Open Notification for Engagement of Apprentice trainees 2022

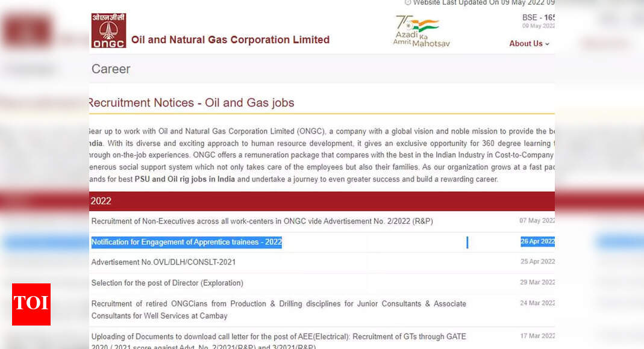tap(187, 242)
